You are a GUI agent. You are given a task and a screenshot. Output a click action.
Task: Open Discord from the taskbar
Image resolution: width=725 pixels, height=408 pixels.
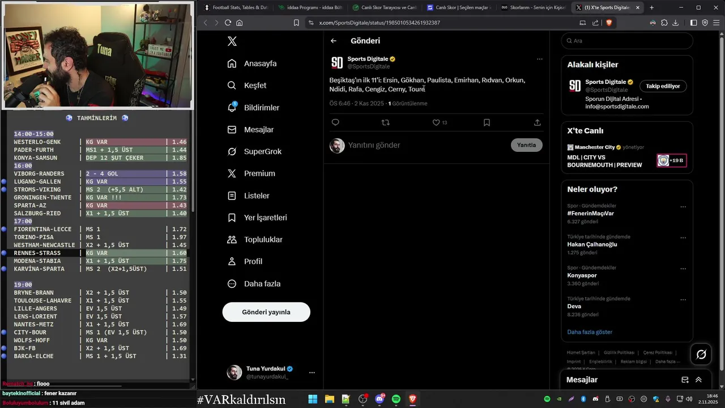click(379, 399)
